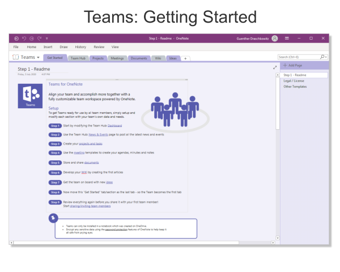This screenshot has height=272, width=340.
Task: Open the Review ribbon tab
Action: click(99, 47)
